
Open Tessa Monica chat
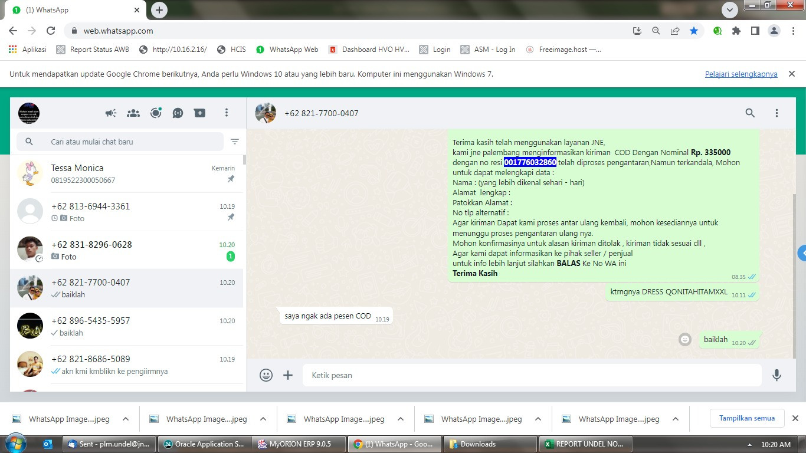click(126, 173)
